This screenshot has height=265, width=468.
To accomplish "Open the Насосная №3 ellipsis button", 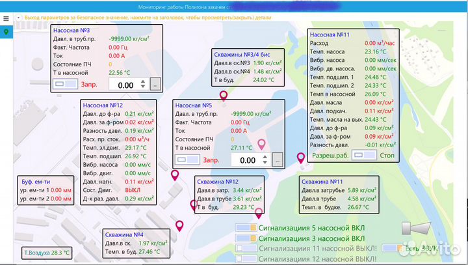I will point(155,85).
